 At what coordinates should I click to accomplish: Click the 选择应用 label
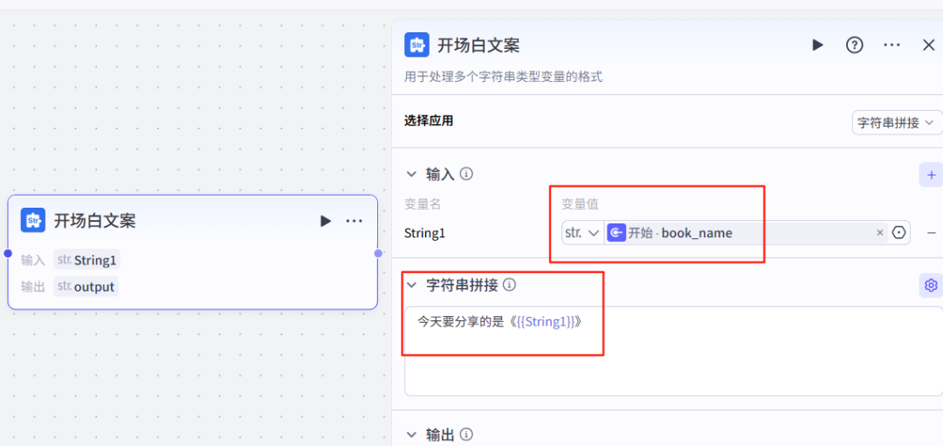point(429,121)
